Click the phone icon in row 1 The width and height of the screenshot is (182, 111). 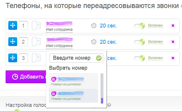[x=36, y=25]
